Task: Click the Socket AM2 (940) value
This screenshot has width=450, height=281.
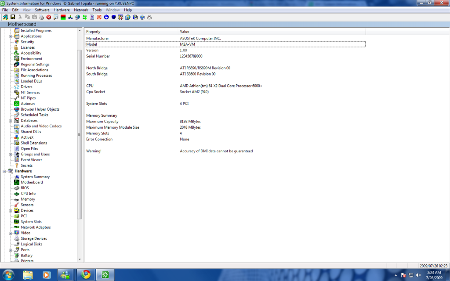Action: [194, 92]
